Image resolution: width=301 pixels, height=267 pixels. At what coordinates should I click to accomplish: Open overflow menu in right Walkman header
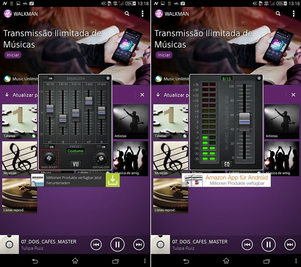294,13
